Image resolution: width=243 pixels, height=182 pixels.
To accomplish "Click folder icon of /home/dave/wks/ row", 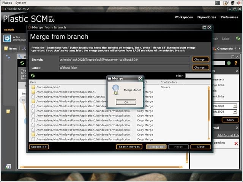I will coord(33,87).
